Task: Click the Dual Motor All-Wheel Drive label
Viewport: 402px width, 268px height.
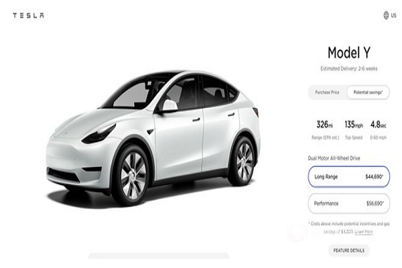Action: (334, 158)
